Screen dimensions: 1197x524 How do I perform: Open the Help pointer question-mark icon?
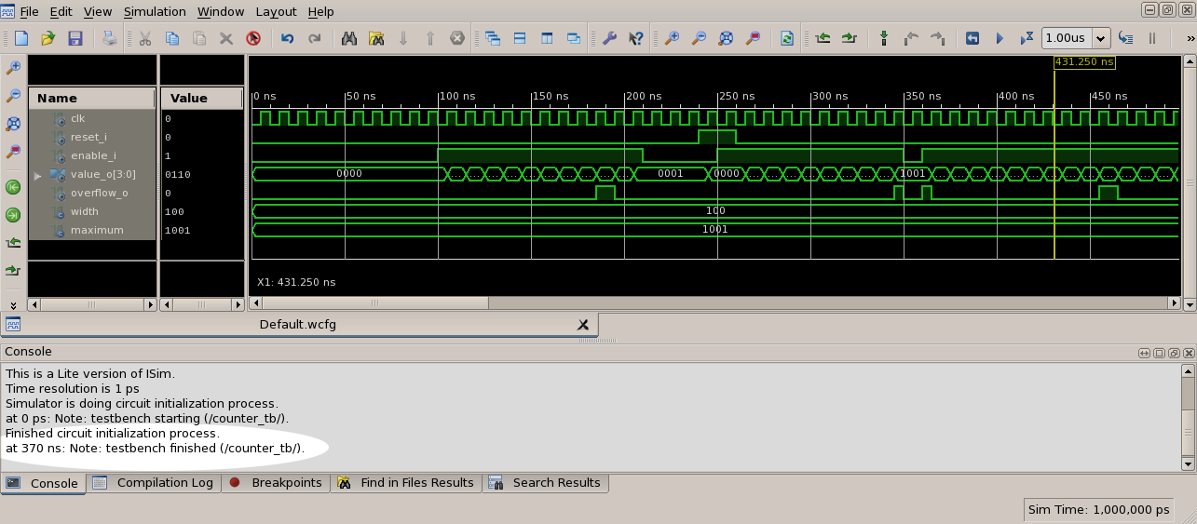click(x=635, y=38)
